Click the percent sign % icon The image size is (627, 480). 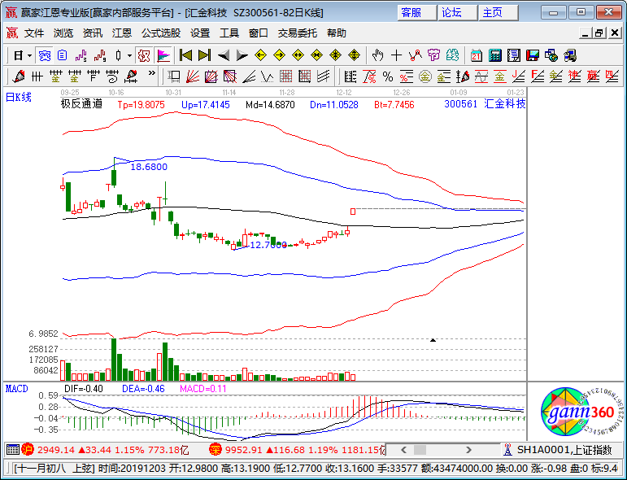[388, 76]
